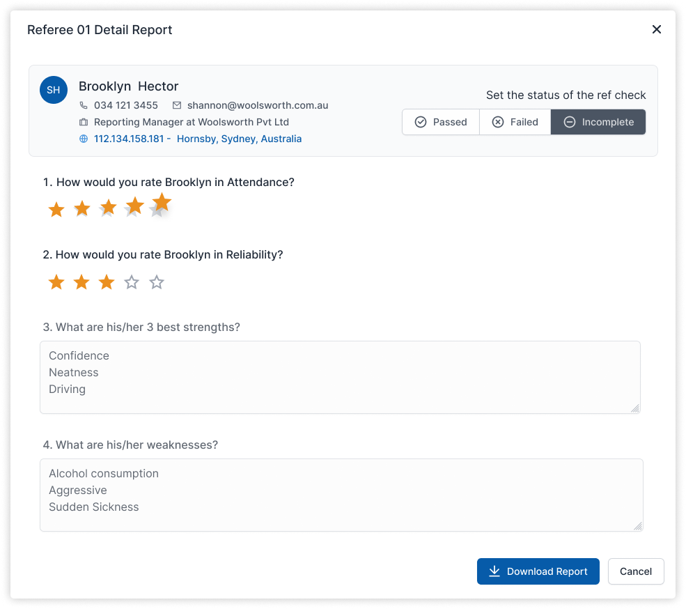Select the Incomplete status option
The image size is (686, 609).
point(598,121)
